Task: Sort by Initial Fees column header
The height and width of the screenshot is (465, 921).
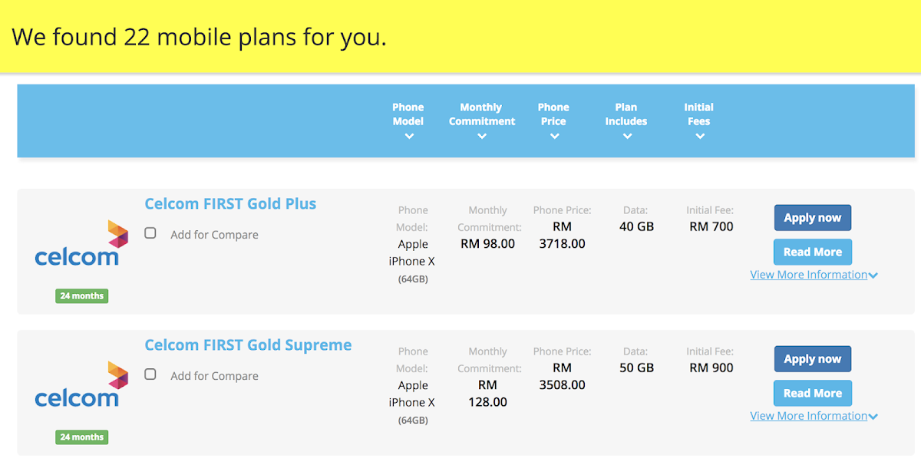Action: 699,114
